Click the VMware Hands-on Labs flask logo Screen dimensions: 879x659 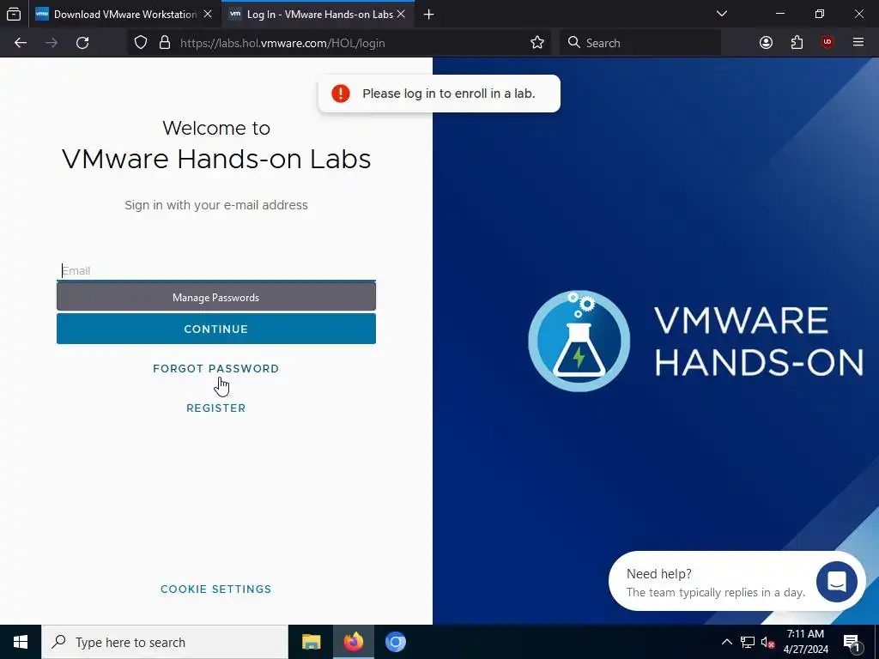(x=579, y=341)
